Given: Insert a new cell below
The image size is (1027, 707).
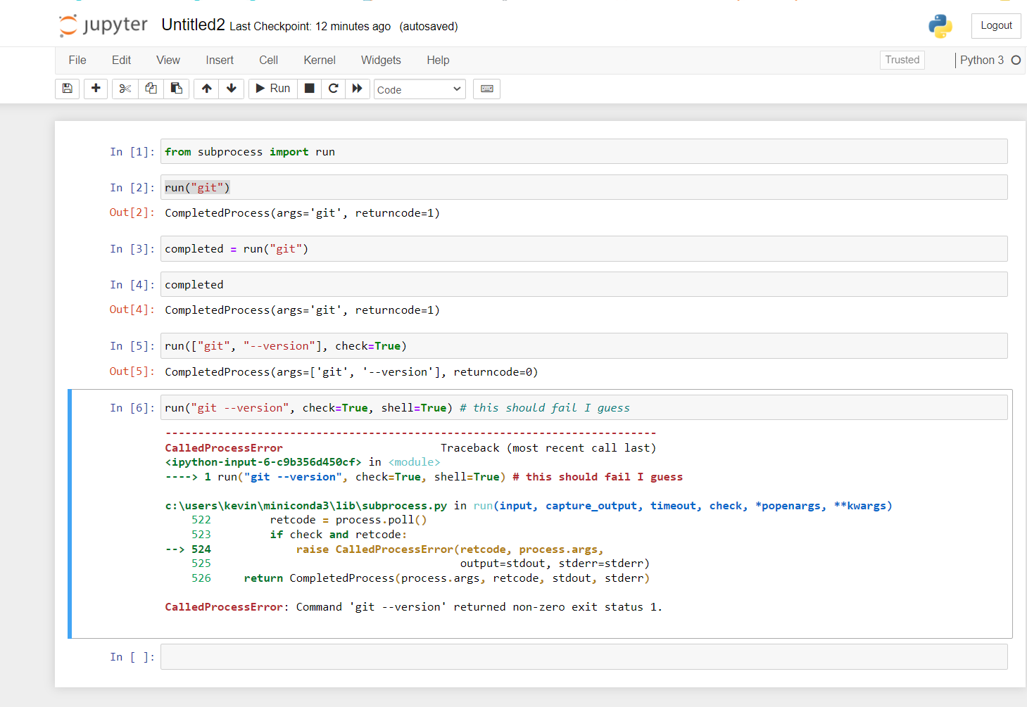Looking at the screenshot, I should [x=96, y=89].
